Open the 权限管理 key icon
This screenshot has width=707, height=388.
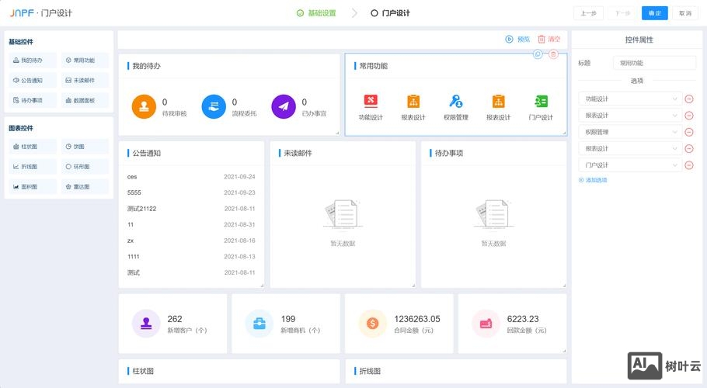click(x=456, y=102)
